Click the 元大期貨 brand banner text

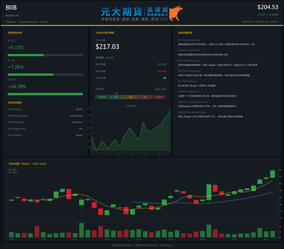(x=122, y=12)
